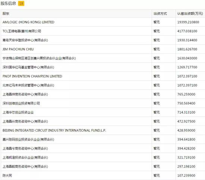Click 暂无 in the 宁波梅山保税区 row

tap(157, 58)
